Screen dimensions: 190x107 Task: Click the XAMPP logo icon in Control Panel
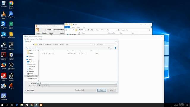point(37,30)
